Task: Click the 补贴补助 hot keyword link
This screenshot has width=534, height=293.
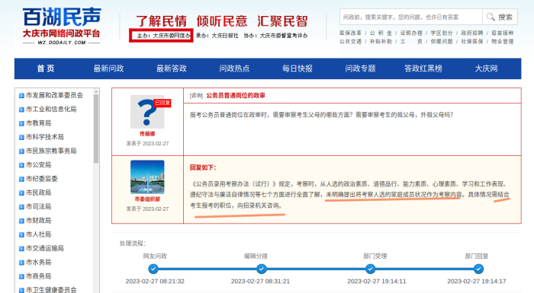Action: pos(381,41)
